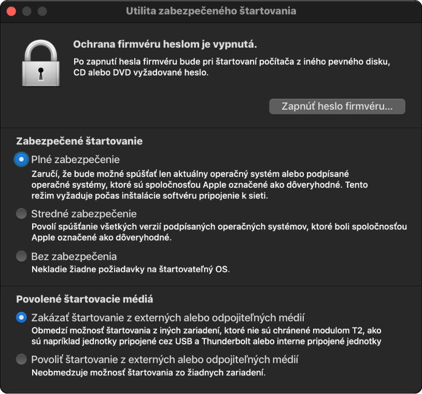422x394 pixels.
Task: Enable Stredné zabezpečenie security level
Action: [20, 213]
